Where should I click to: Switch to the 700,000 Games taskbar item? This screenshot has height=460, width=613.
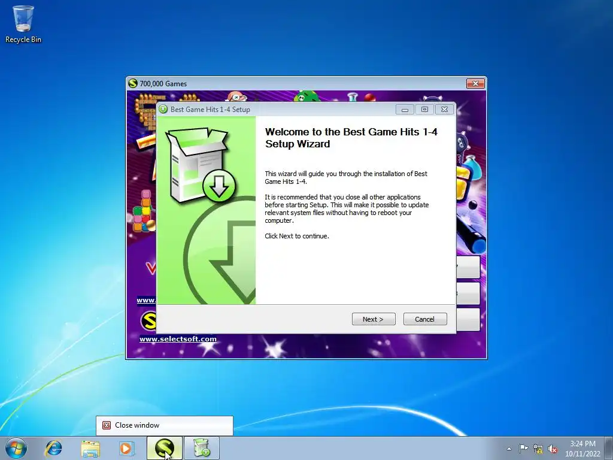pos(165,448)
